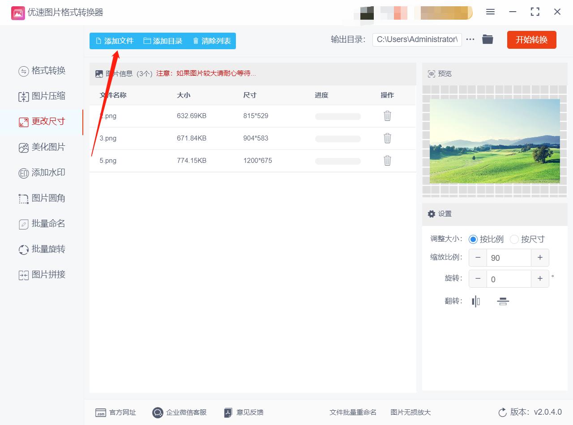This screenshot has height=425, width=573.
Task: Decrease the 缩放比例 value with minus
Action: (478, 258)
